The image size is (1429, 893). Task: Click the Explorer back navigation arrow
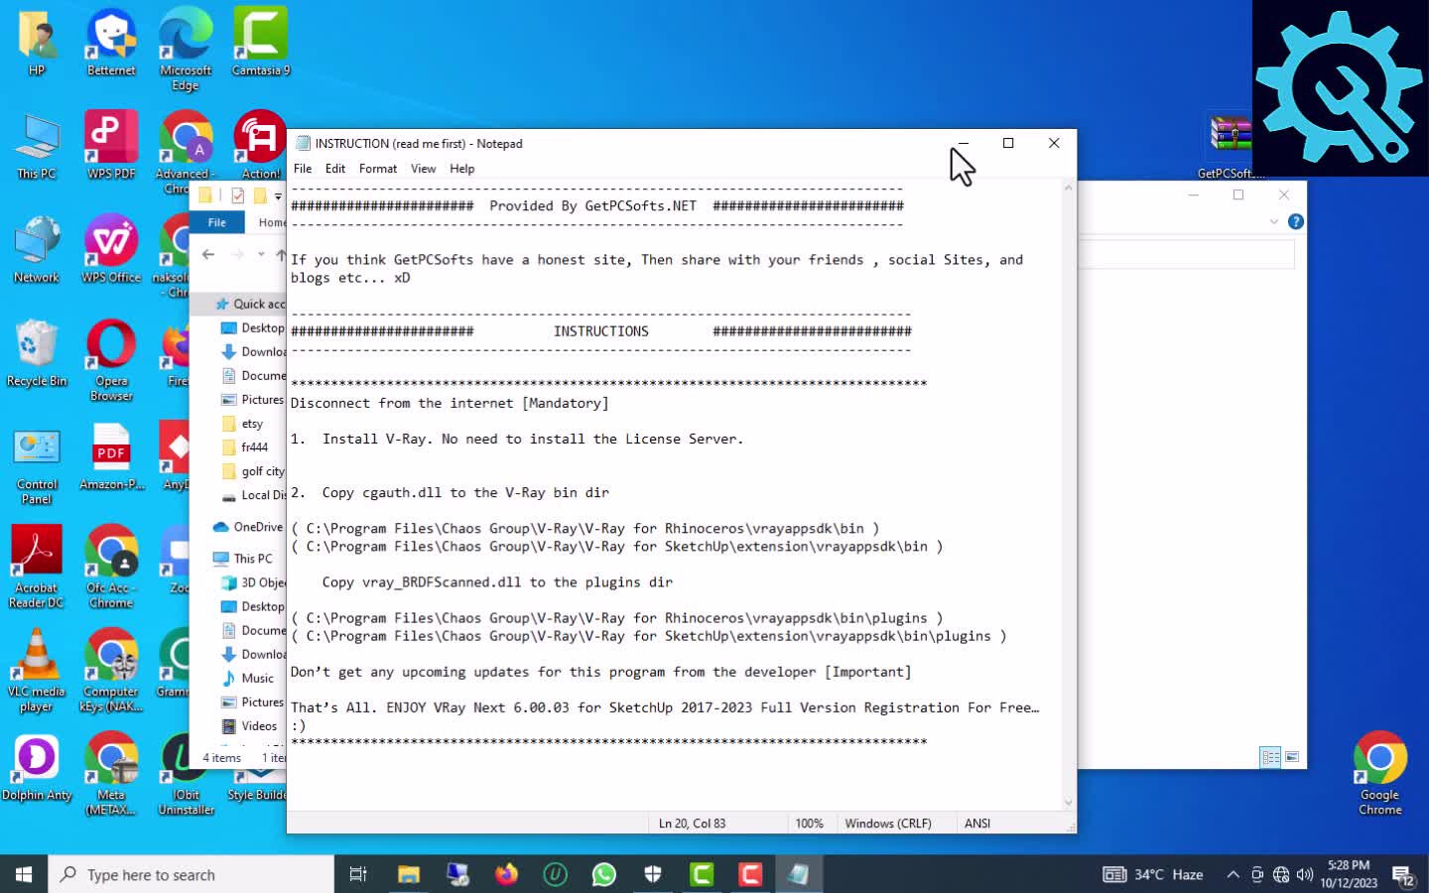pos(208,255)
